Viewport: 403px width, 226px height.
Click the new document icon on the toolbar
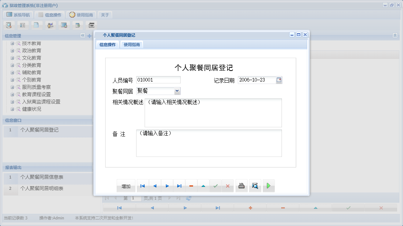click(x=36, y=25)
